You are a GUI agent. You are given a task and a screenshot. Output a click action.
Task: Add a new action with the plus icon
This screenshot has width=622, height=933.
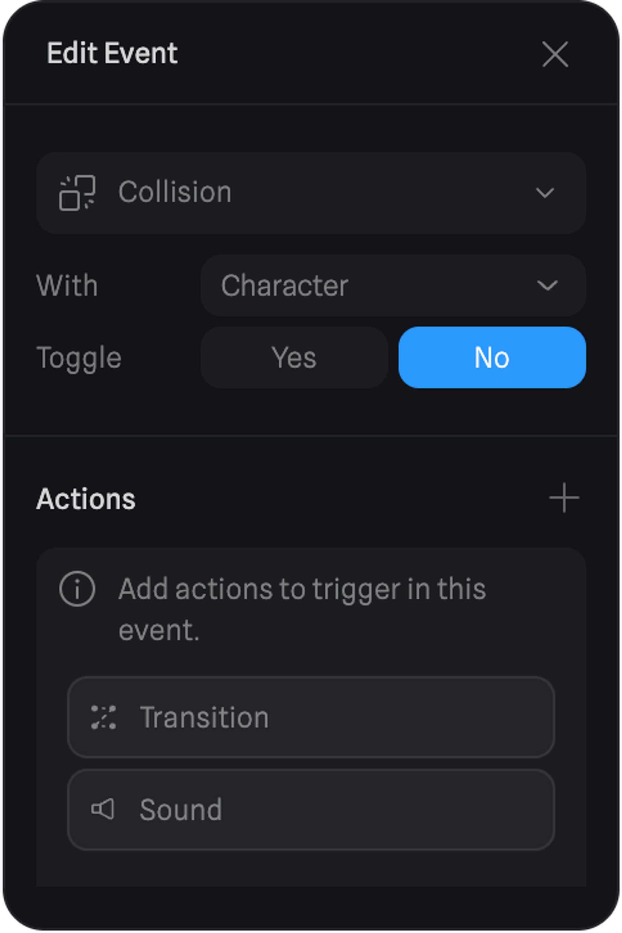(564, 498)
